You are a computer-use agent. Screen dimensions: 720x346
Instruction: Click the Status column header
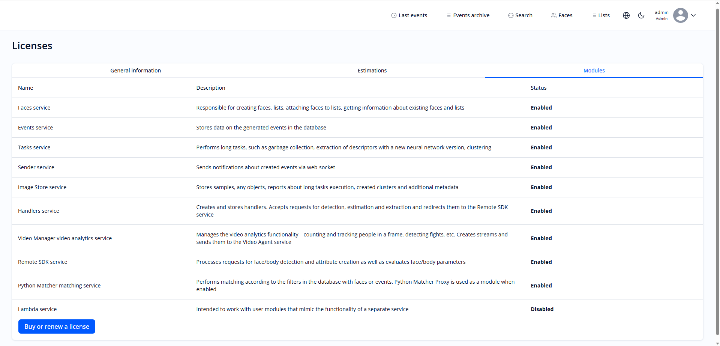point(538,88)
